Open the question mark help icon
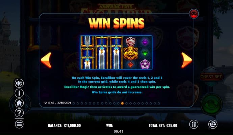This screenshot has width=233, height=135. pyautogui.click(x=19, y=113)
